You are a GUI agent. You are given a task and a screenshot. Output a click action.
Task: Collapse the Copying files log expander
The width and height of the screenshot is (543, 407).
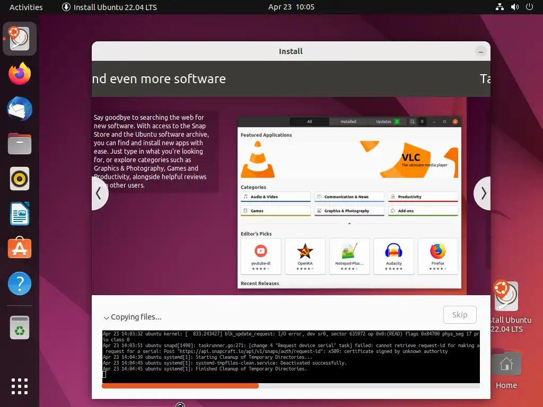106,317
